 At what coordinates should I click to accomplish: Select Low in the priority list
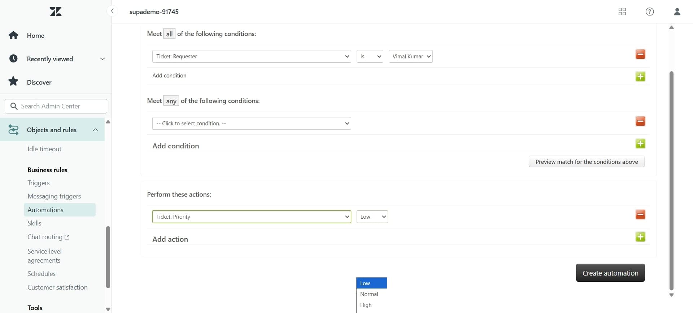coord(371,283)
